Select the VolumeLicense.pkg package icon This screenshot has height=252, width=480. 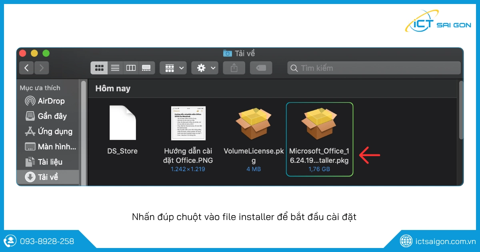click(254, 124)
